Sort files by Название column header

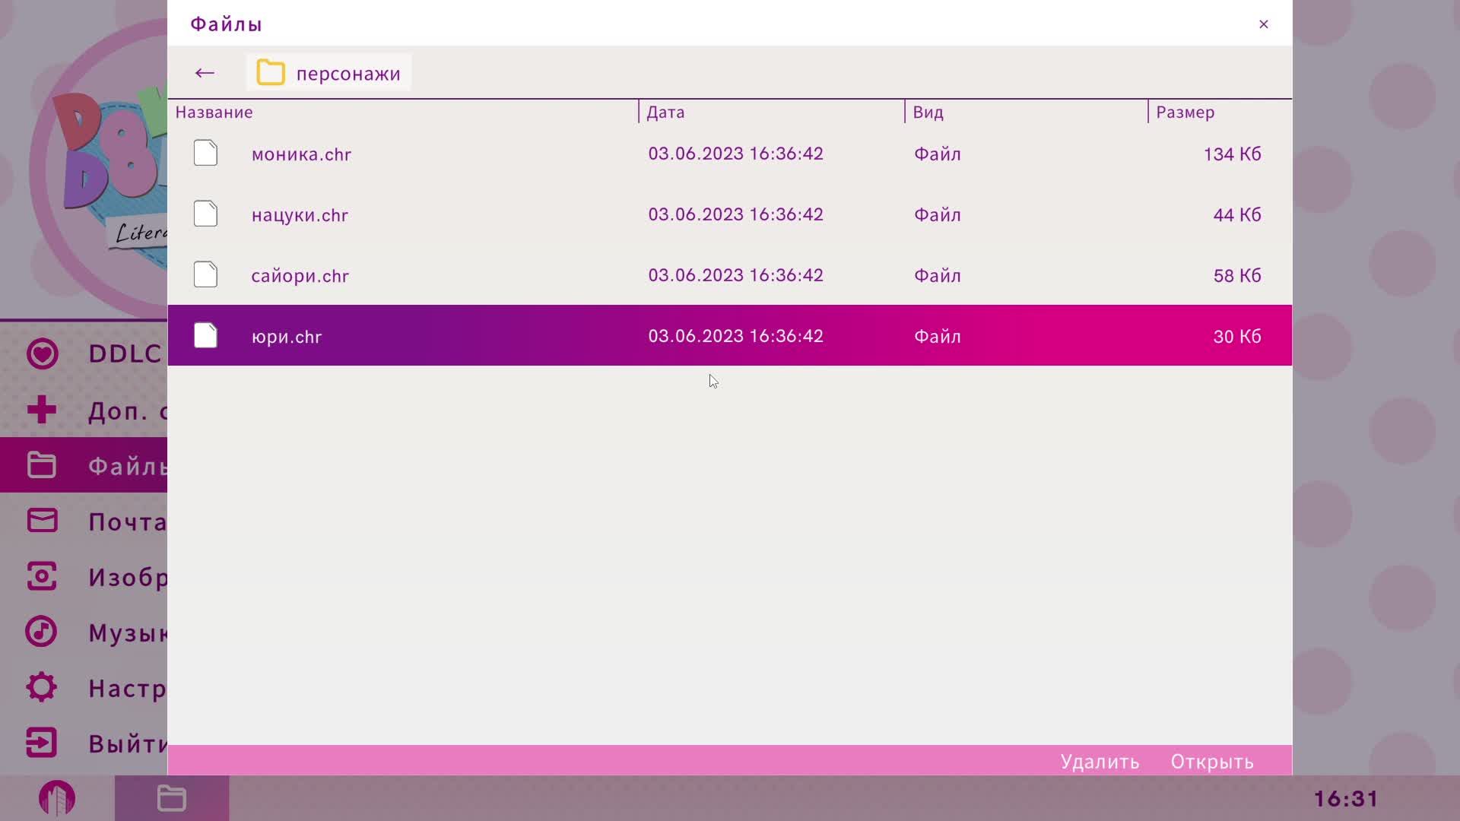214,113
